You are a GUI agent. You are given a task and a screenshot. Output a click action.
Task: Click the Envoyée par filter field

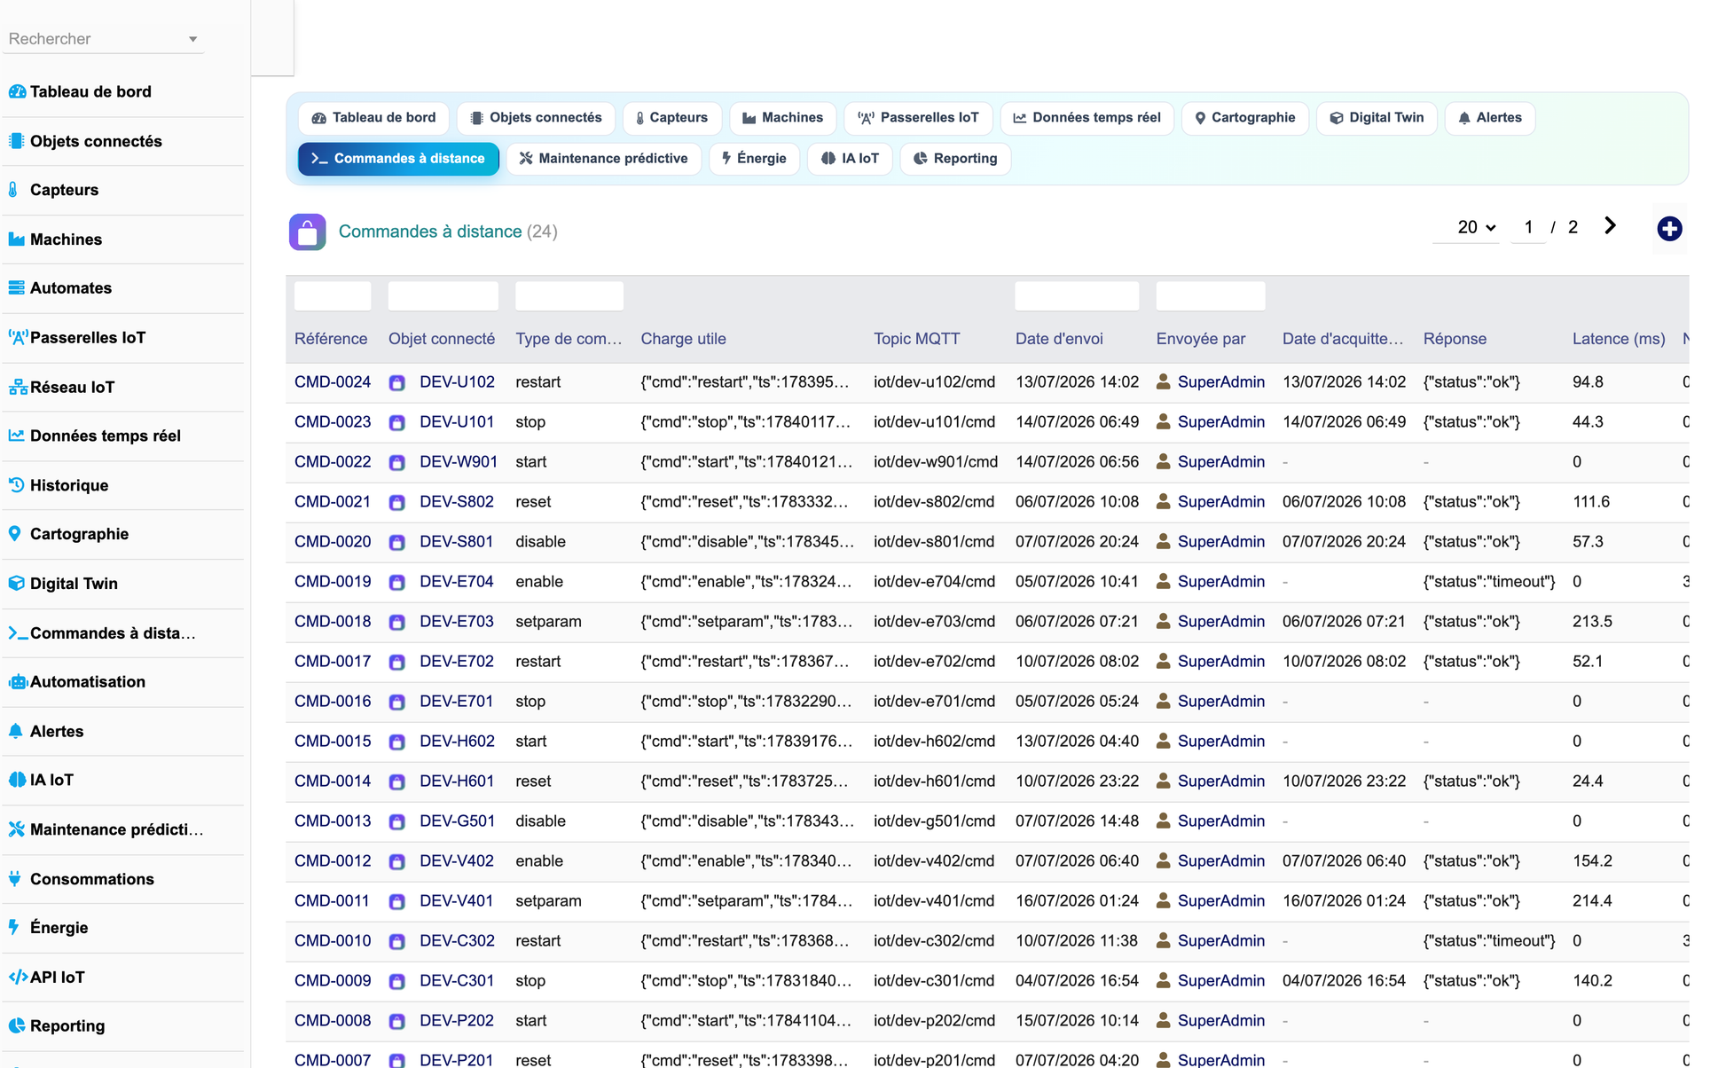coord(1211,296)
